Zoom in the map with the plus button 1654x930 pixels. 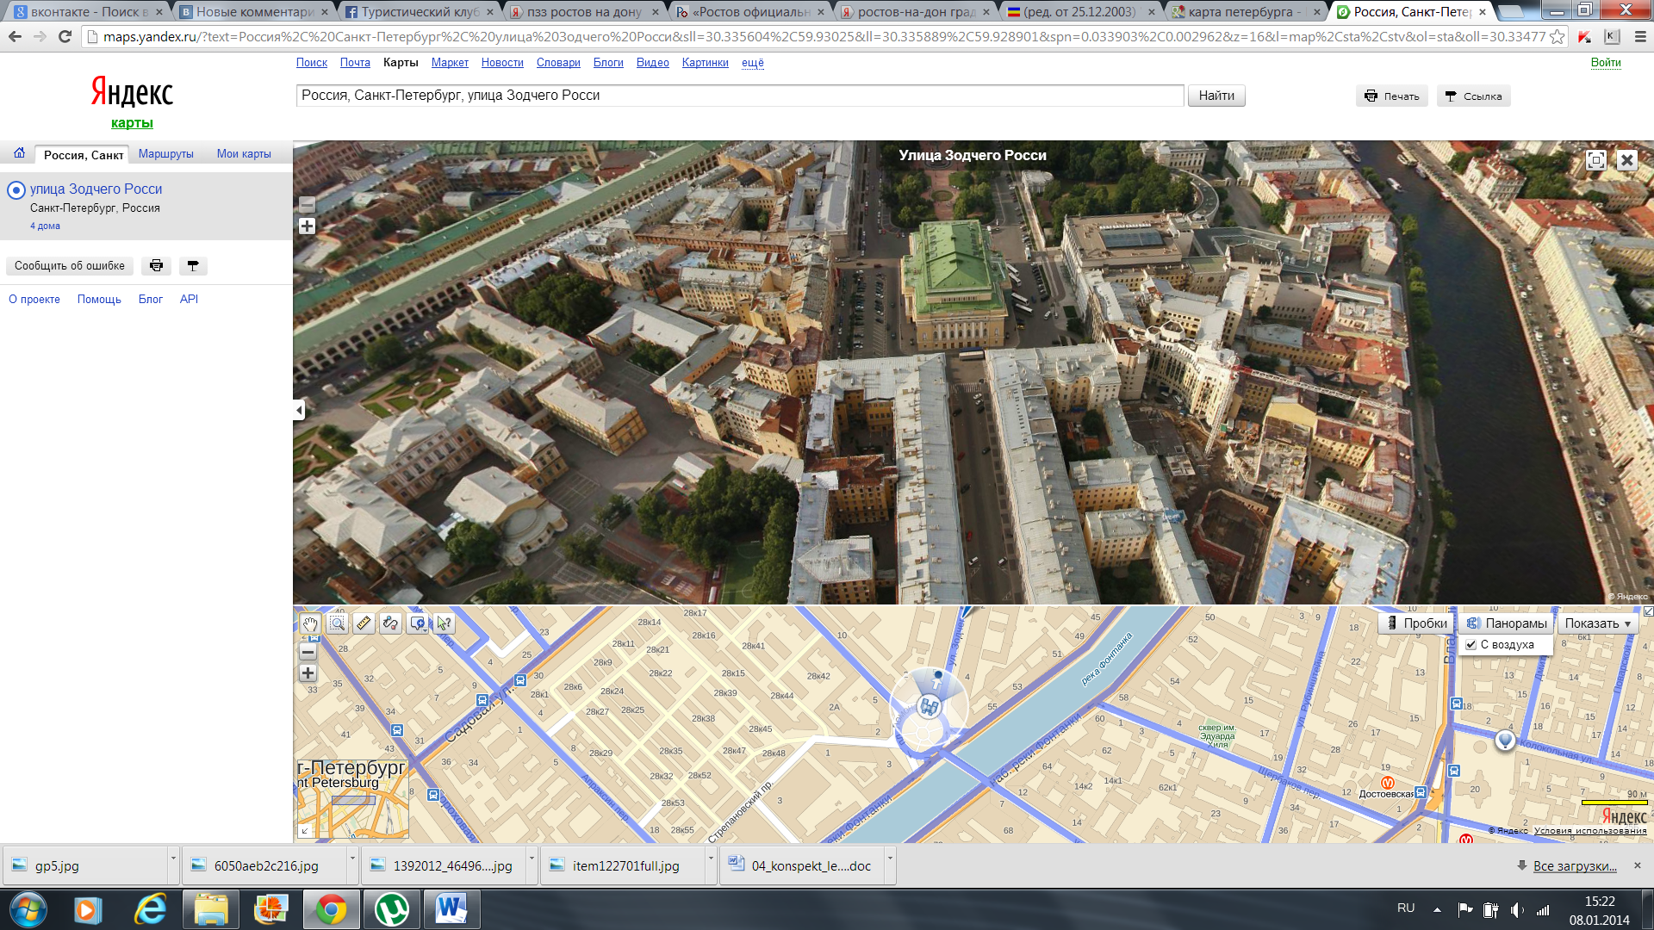click(308, 673)
